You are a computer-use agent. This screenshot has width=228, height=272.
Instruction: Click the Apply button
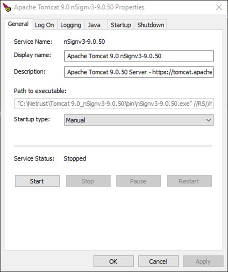point(203,262)
